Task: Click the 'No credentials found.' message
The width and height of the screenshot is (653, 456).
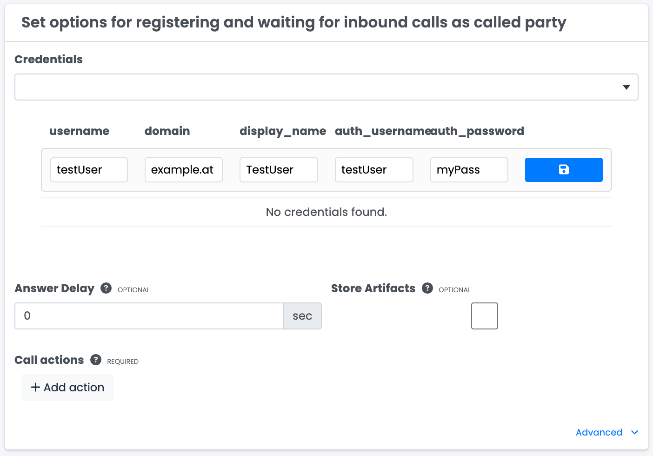Action: (326, 212)
